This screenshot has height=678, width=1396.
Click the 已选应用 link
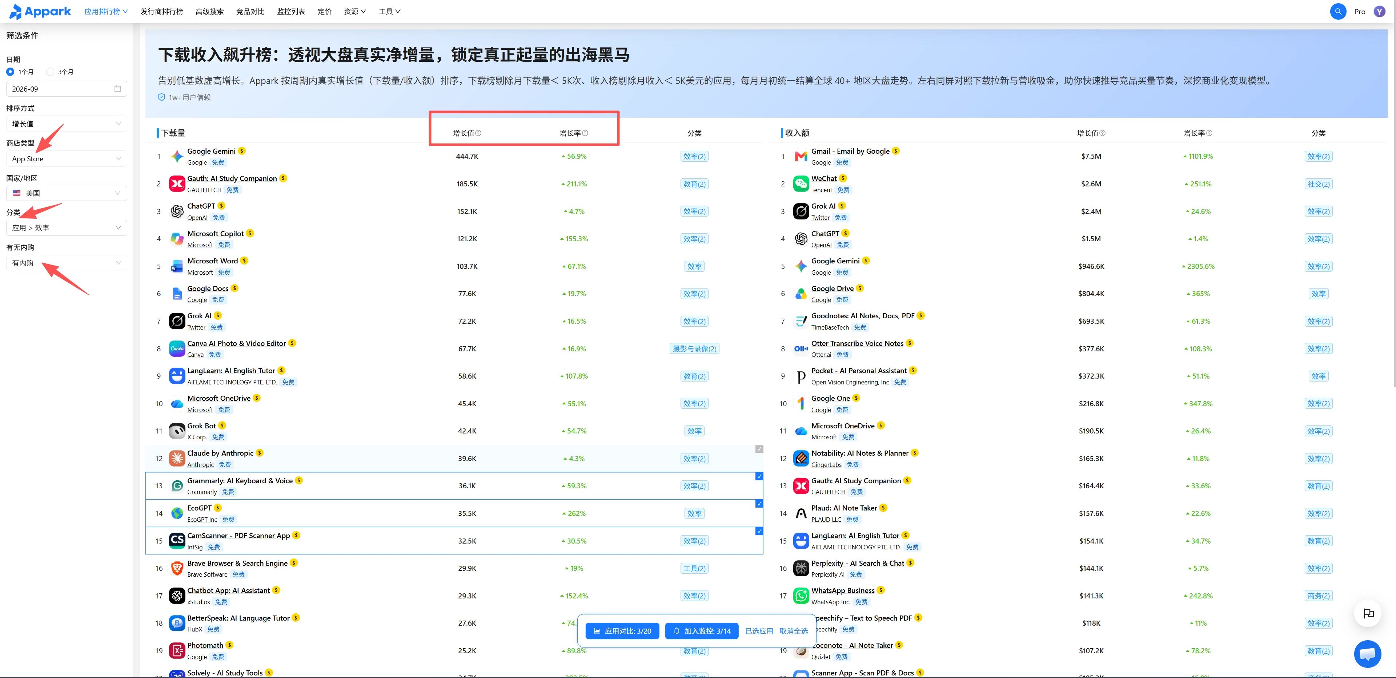coord(759,631)
